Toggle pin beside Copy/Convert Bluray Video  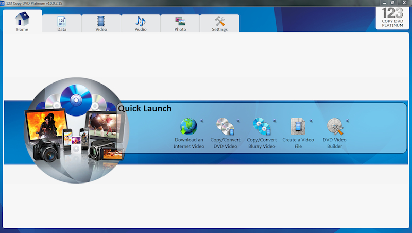[275, 121]
